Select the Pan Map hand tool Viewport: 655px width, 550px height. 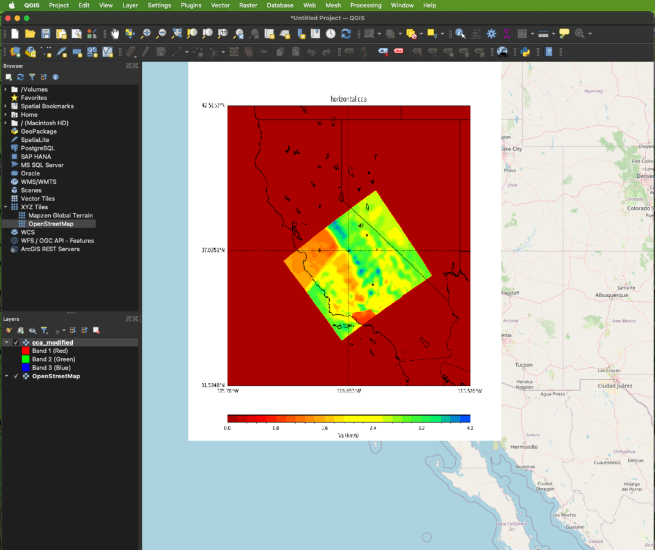click(x=115, y=34)
